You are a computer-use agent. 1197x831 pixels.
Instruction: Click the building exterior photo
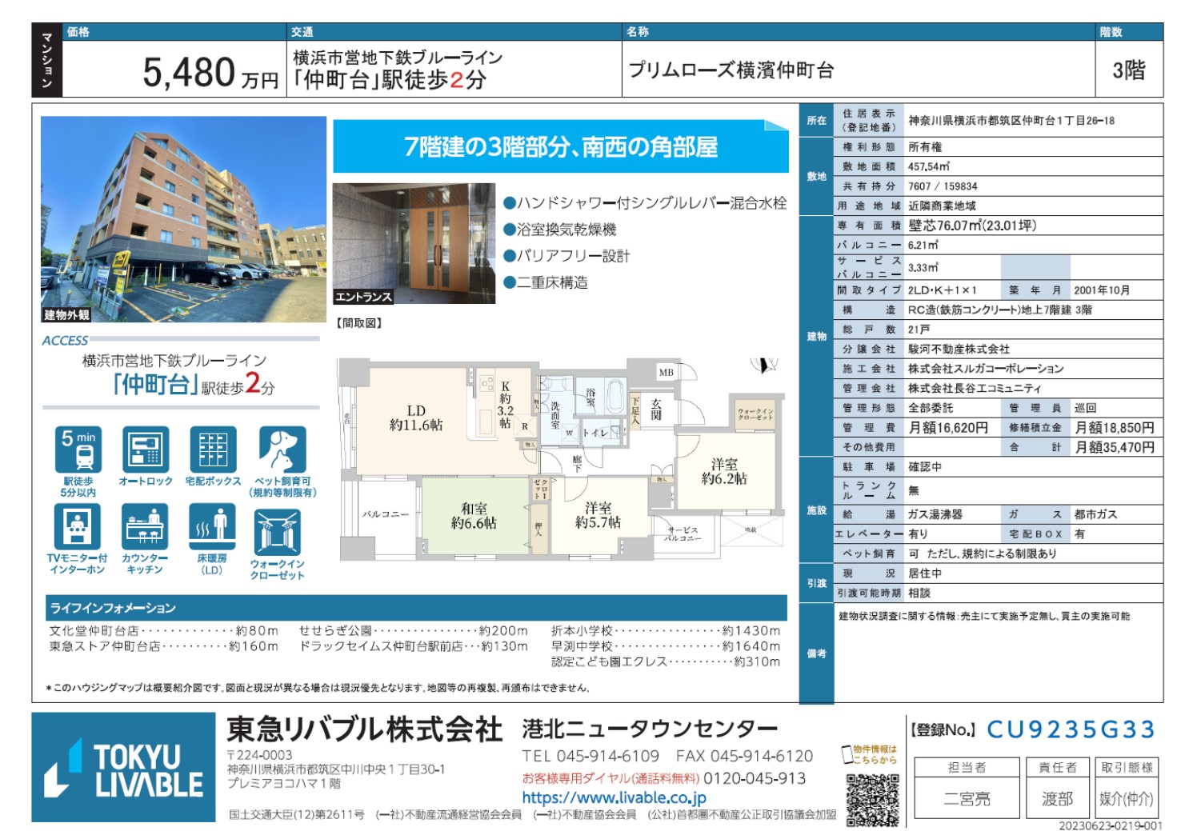(x=183, y=220)
